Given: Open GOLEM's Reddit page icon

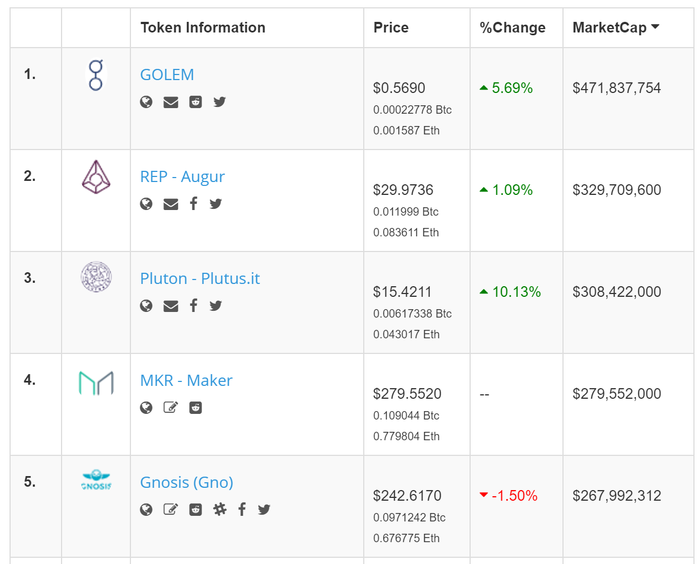Looking at the screenshot, I should point(195,101).
